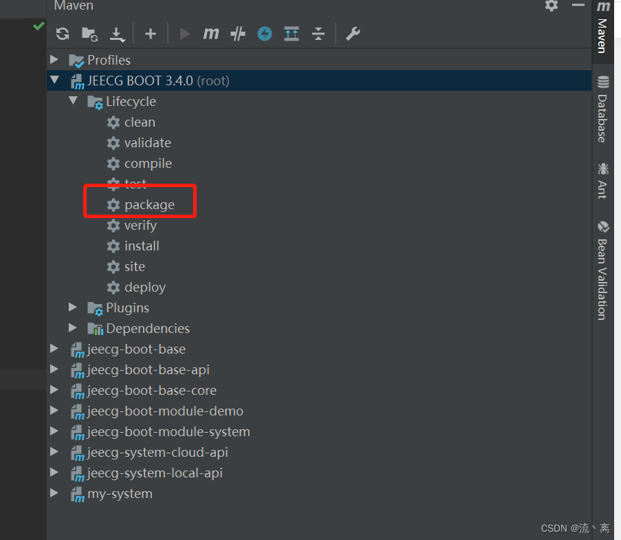Collapse JEECG BOOT 3.4.0 root node

(x=54, y=80)
